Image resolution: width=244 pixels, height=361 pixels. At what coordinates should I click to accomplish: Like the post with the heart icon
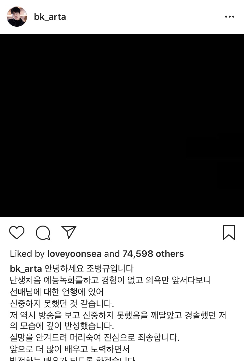(17, 232)
